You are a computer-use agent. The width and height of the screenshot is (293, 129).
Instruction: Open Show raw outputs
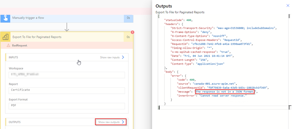click(111, 122)
